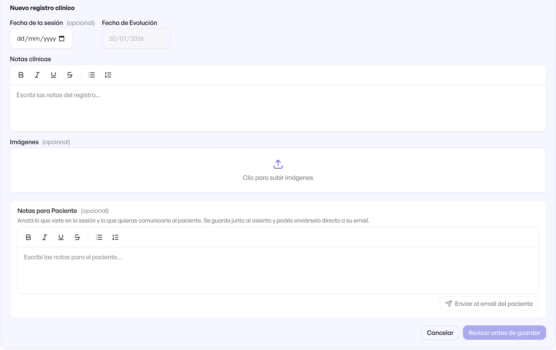556x350 pixels.
Task: Focus the patient notes text area
Action: tap(278, 270)
